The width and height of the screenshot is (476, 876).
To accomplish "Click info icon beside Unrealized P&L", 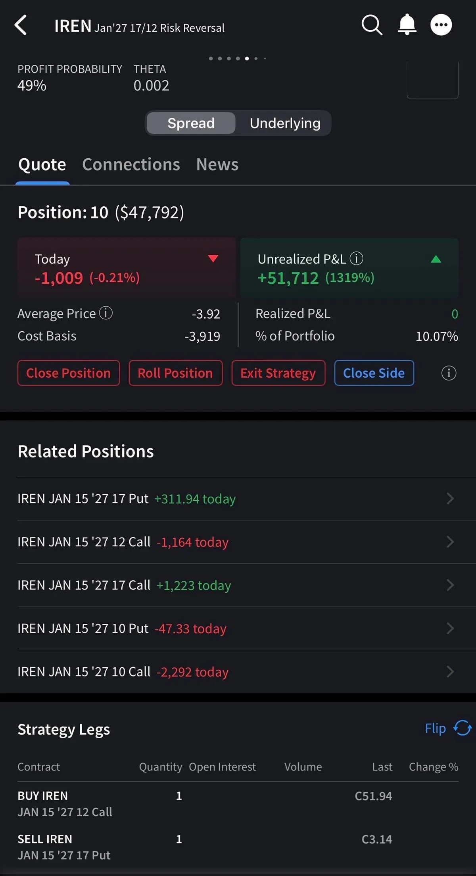I will [356, 259].
